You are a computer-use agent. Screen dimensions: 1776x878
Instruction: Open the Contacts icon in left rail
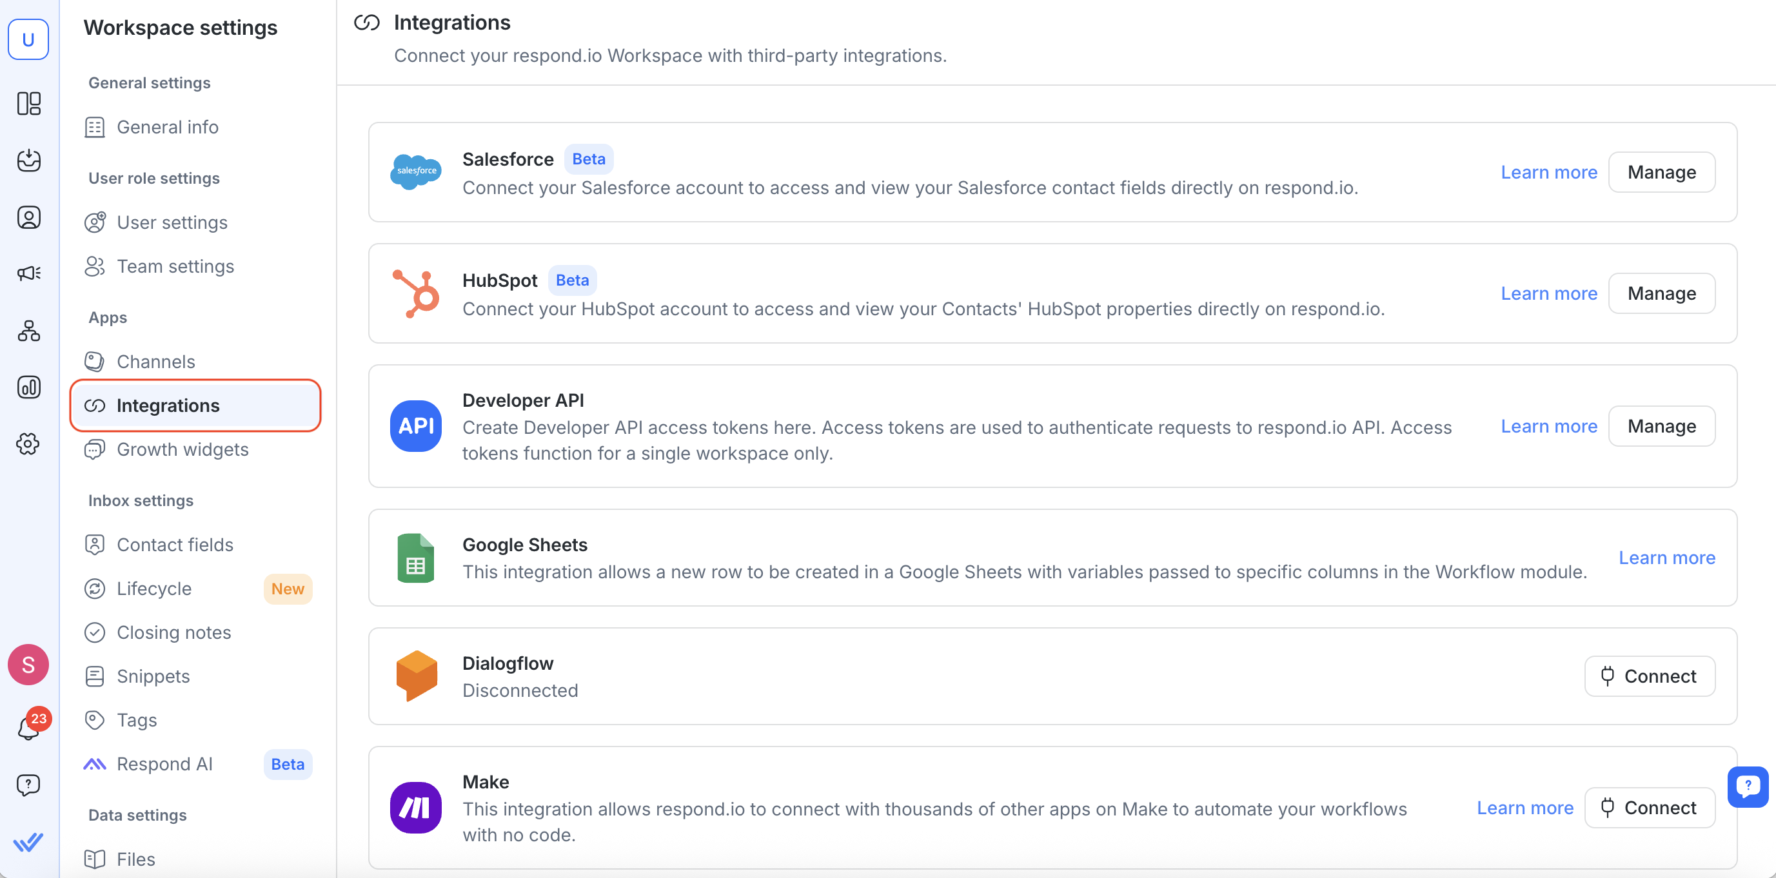28,217
